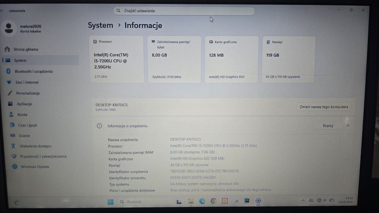The height and width of the screenshot is (213, 379).
Task: Click the Latitude 7480 model text
Action: pyautogui.click(x=106, y=109)
